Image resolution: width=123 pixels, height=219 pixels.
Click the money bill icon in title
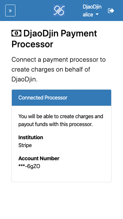point(16,33)
